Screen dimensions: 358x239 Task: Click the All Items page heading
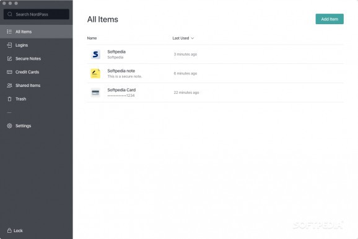[103, 19]
